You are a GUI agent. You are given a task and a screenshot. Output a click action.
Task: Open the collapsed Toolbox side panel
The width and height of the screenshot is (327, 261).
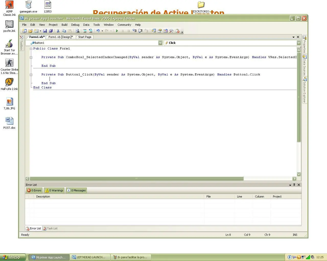(x=21, y=43)
